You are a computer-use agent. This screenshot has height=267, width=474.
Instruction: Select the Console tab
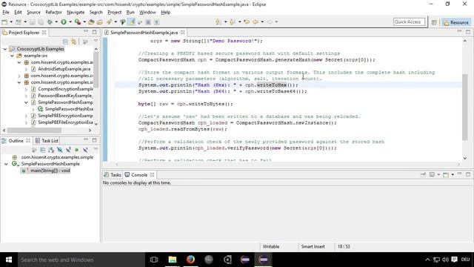[x=139, y=175]
